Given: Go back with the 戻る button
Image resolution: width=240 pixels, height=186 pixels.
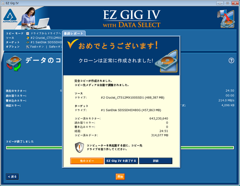Looking at the screenshot, I should click(12, 176).
